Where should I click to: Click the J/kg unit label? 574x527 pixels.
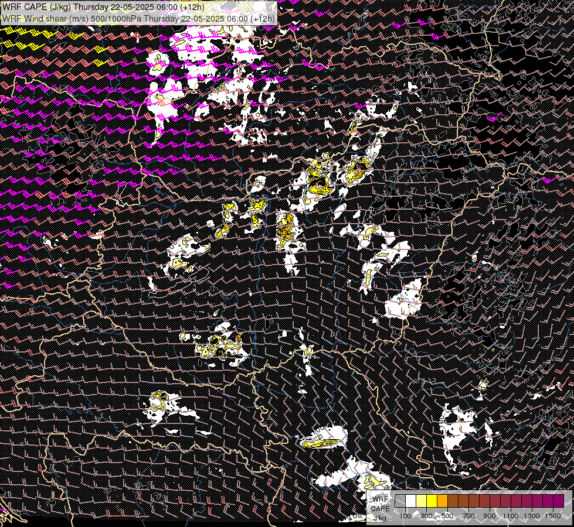380,518
